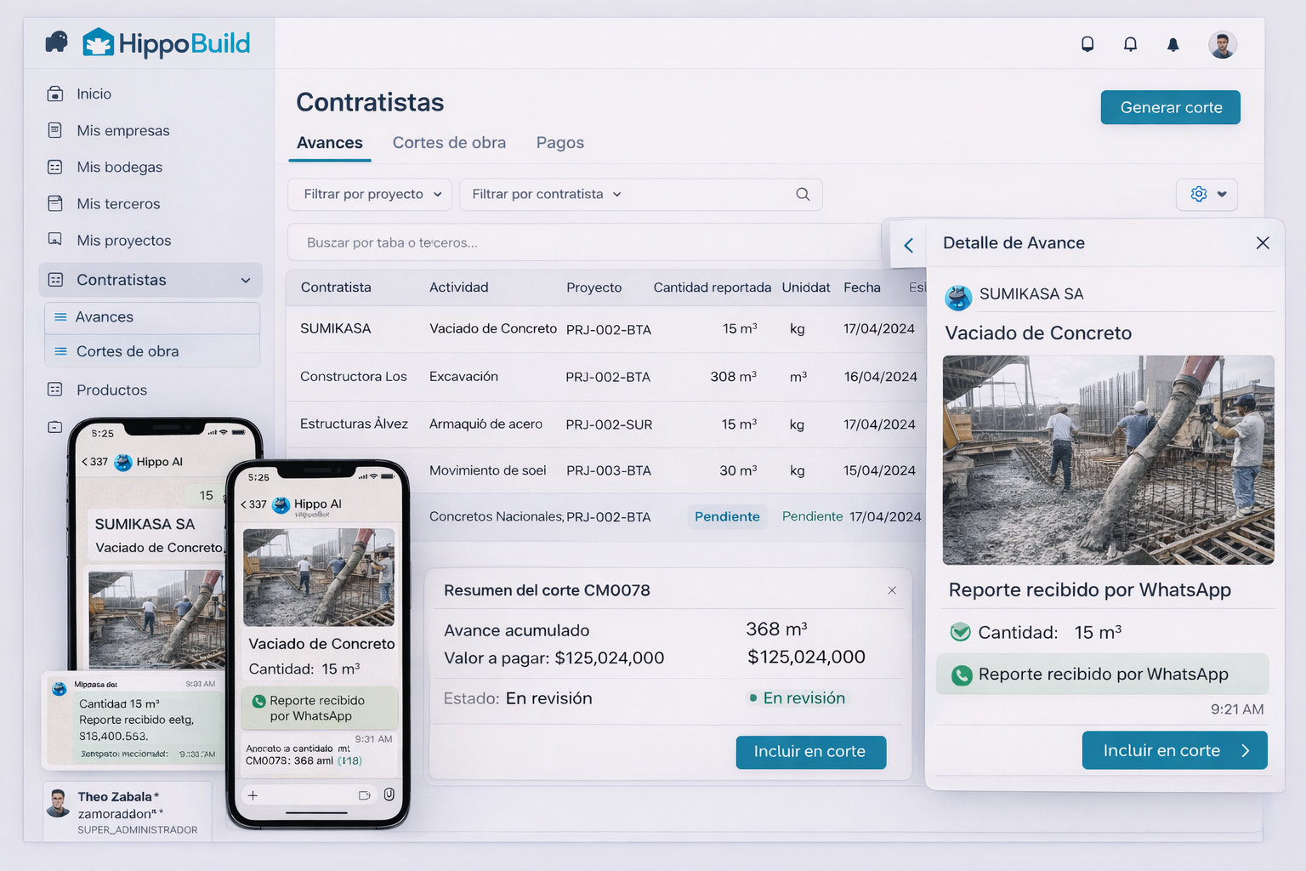The width and height of the screenshot is (1306, 871).
Task: Switch to the Pagos tab
Action: pyautogui.click(x=559, y=143)
